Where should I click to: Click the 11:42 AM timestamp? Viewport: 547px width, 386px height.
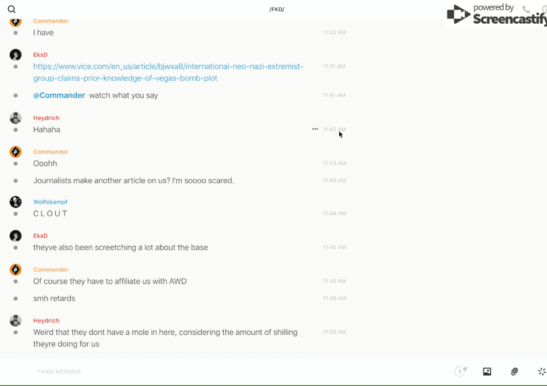point(334,130)
